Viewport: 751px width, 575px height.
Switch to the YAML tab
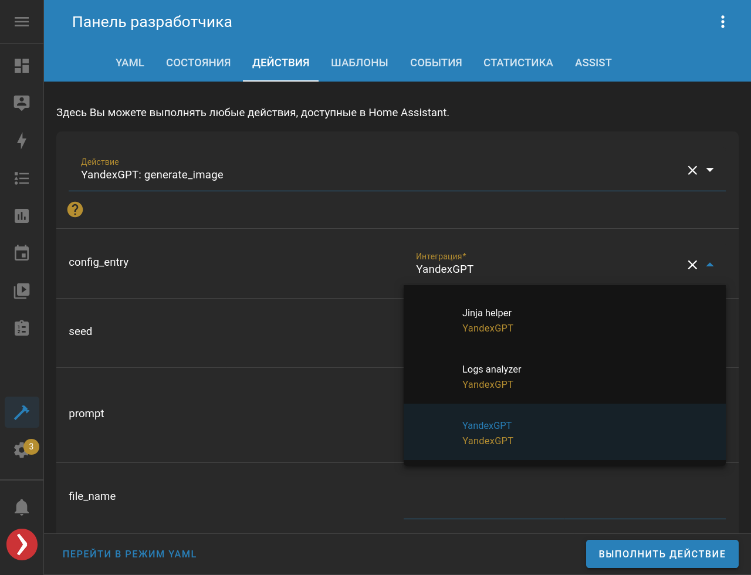coord(130,63)
